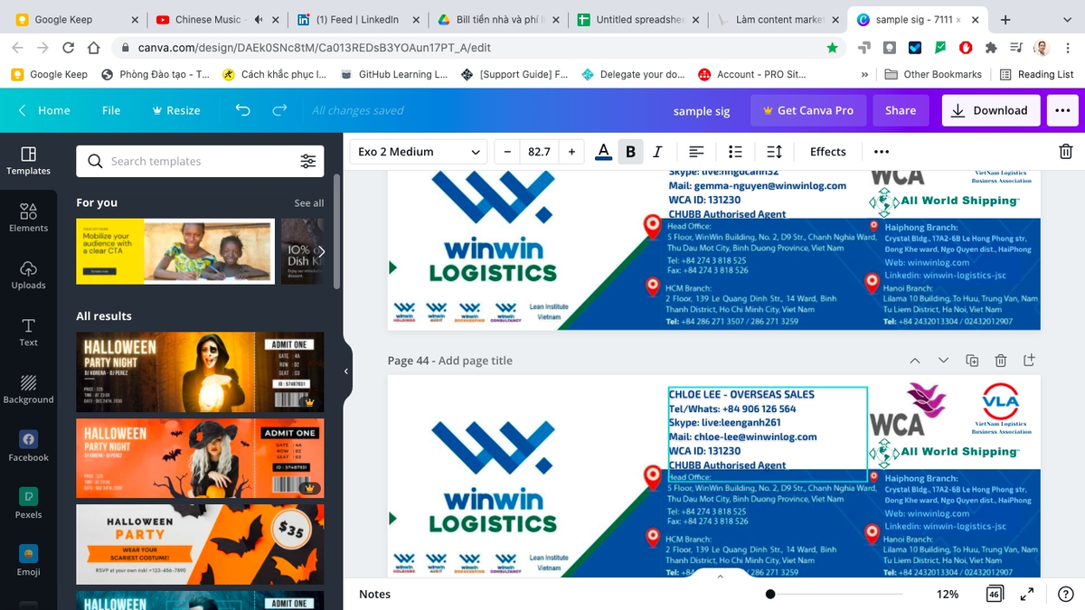Add a new page after Page 44
Image resolution: width=1085 pixels, height=610 pixels.
pyautogui.click(x=1029, y=361)
